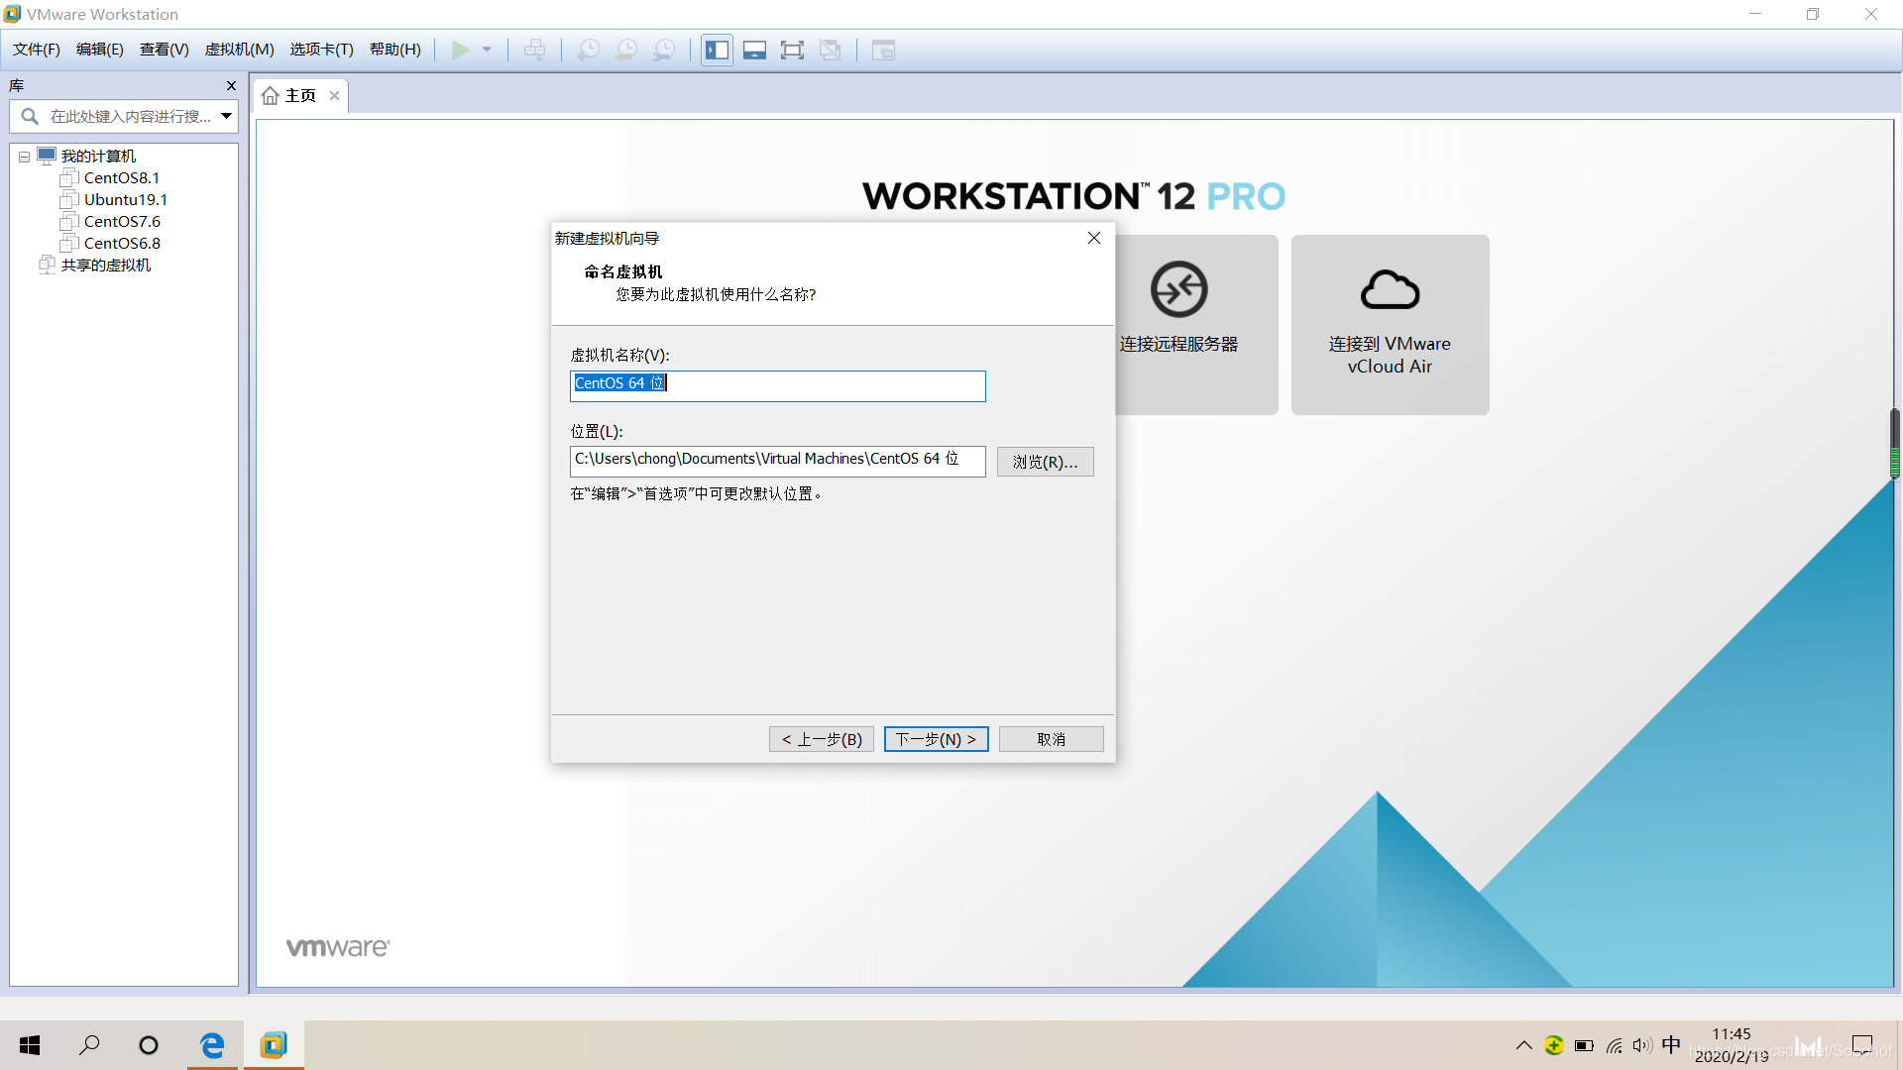The height and width of the screenshot is (1070, 1903).
Task: Click the VMware Workstation taskbar icon
Action: (x=274, y=1045)
